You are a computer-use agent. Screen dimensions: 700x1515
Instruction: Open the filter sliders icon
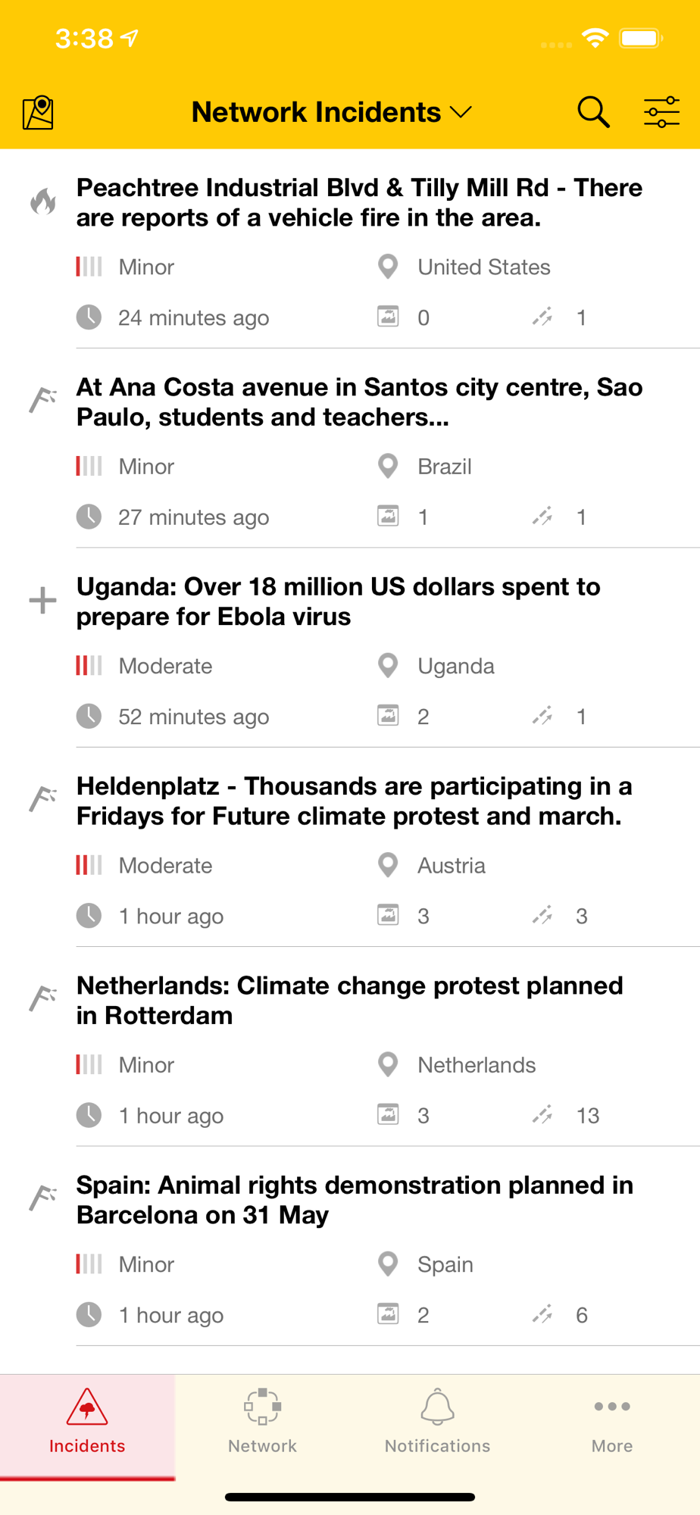[661, 112]
